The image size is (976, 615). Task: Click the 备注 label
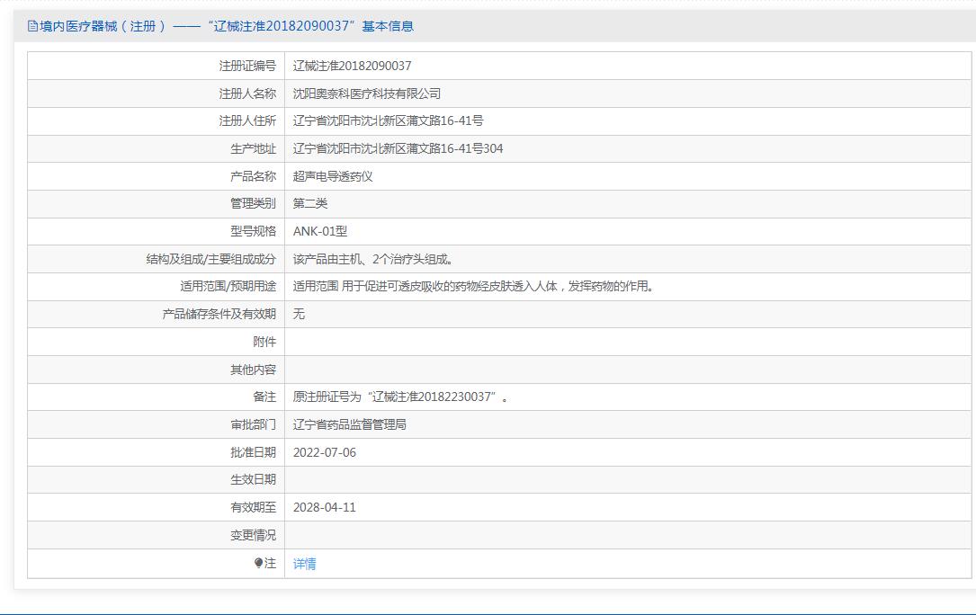264,397
